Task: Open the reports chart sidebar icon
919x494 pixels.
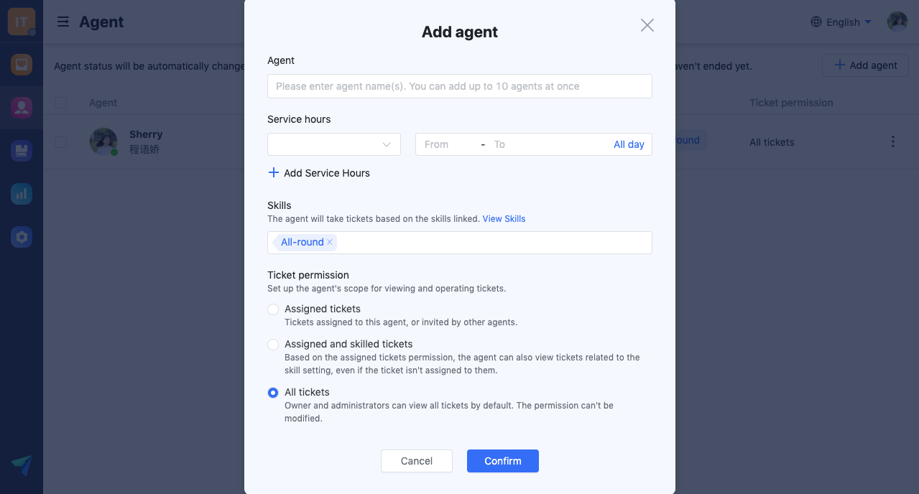Action: click(22, 194)
